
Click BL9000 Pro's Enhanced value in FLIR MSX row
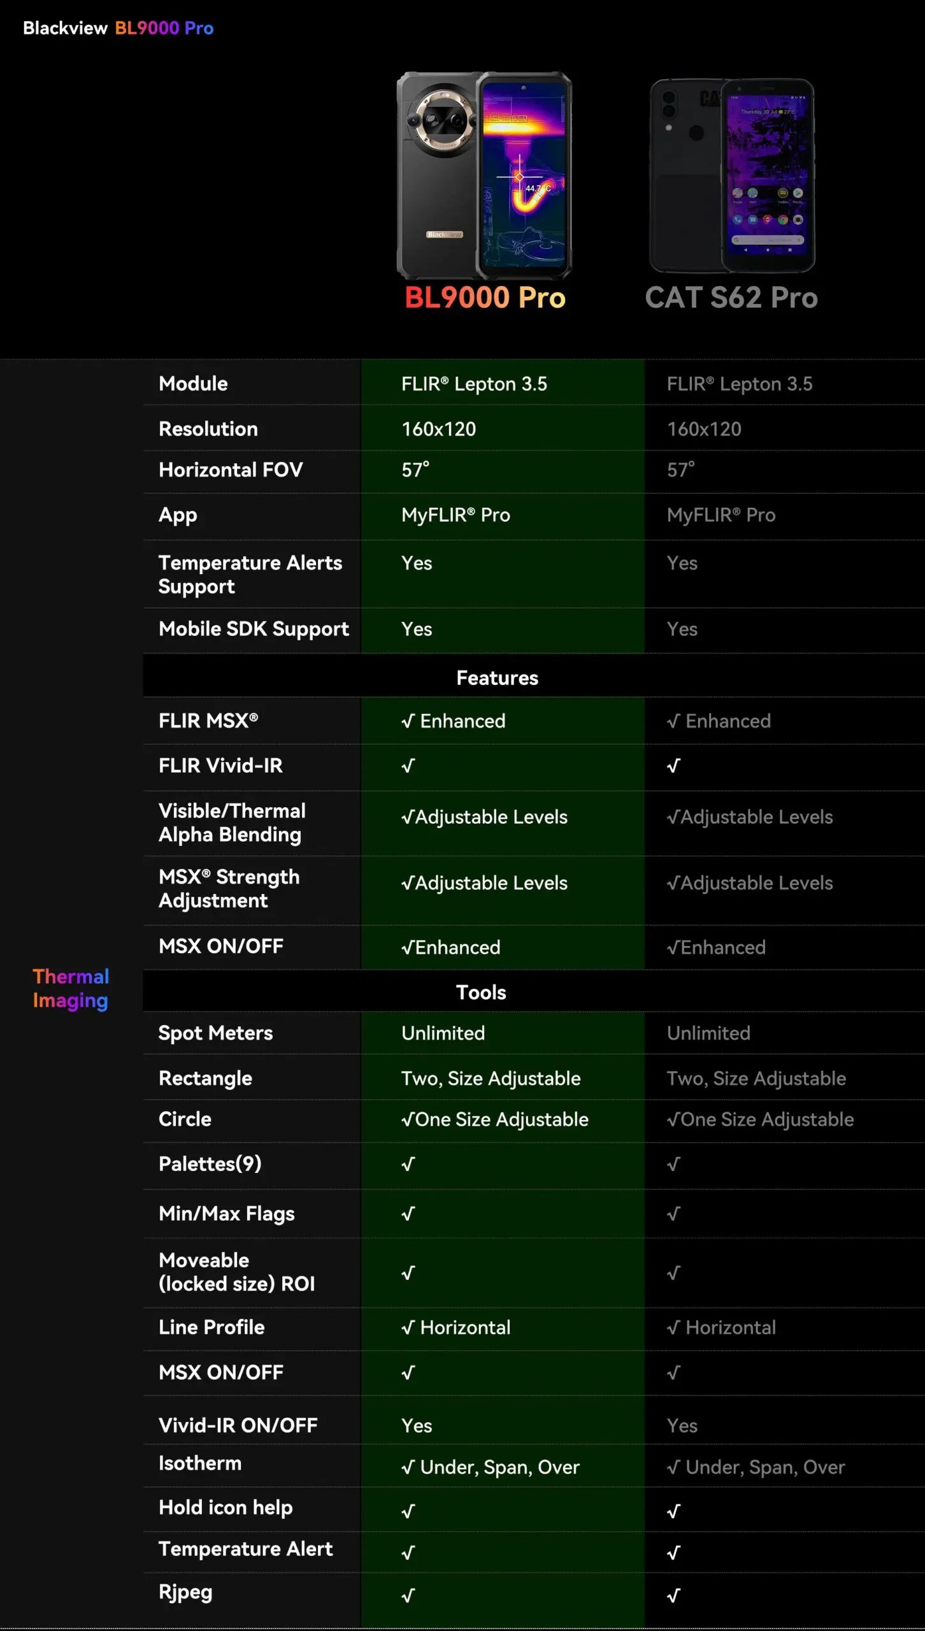click(453, 721)
